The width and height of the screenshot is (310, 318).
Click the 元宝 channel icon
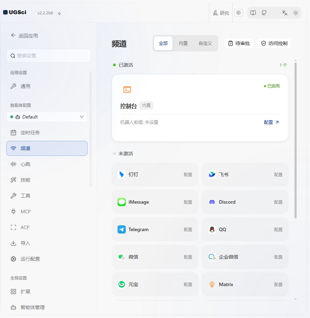click(121, 284)
